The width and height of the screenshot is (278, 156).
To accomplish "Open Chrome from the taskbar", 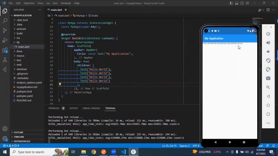I will 93,152.
